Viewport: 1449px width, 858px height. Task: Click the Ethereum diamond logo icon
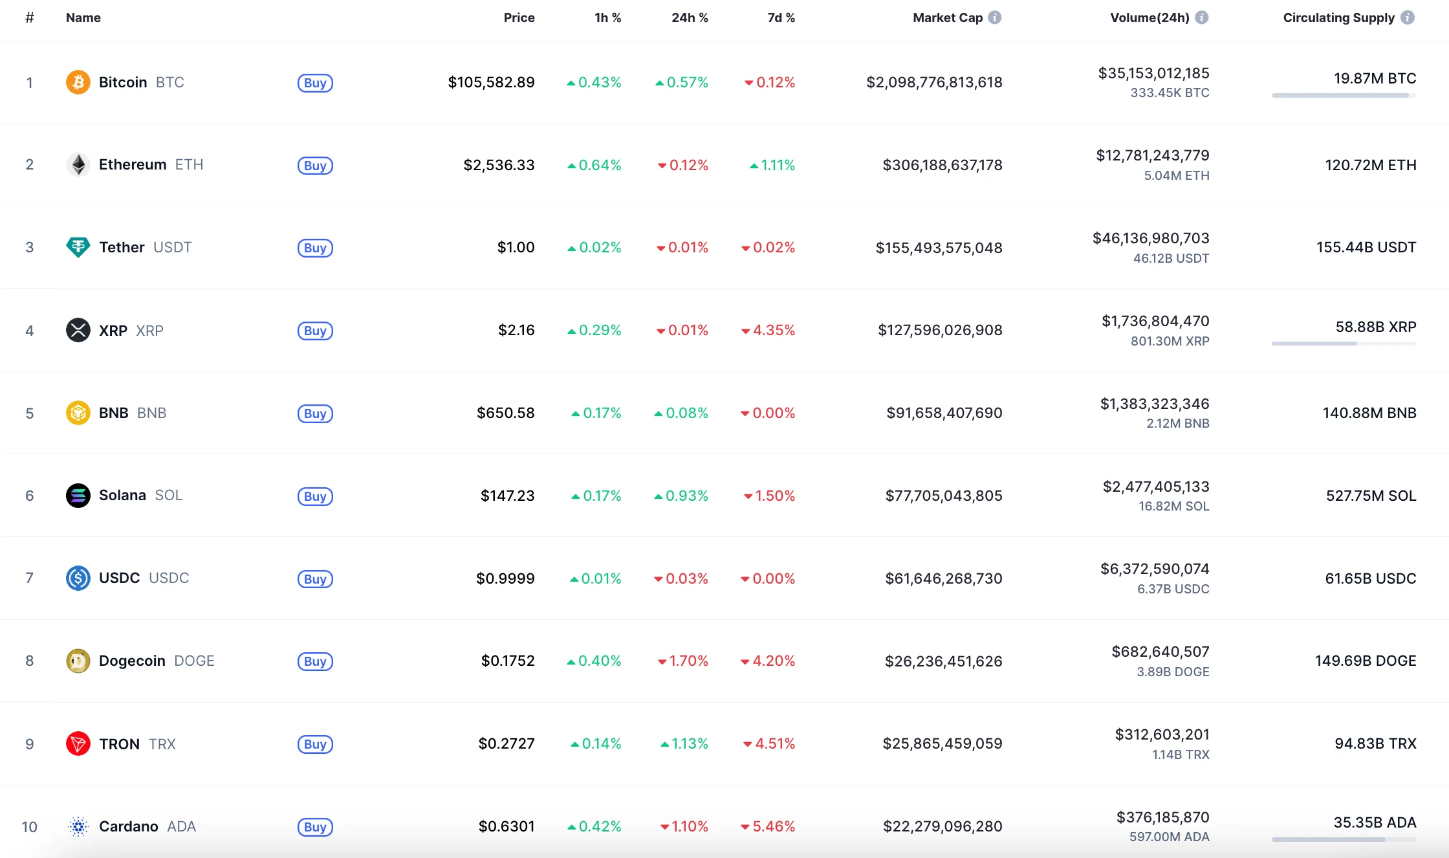[x=78, y=164]
